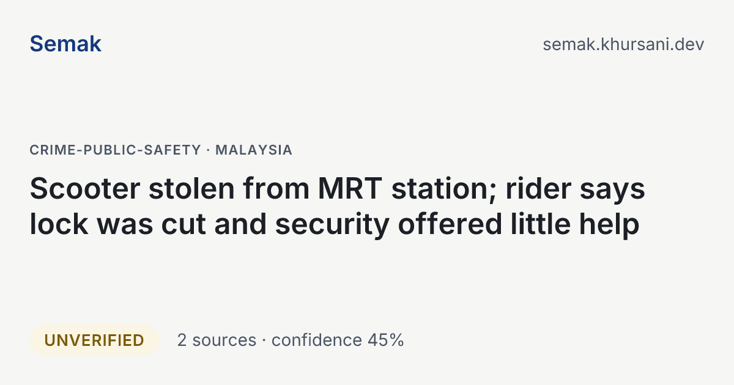Click the UNVERIFIED status badge
This screenshot has width=734, height=385.
(x=94, y=340)
